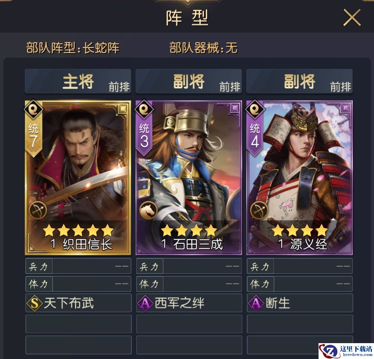Click the A-rank badge beside 西军之绊
Screen dimensions: 374x359
(x=145, y=303)
